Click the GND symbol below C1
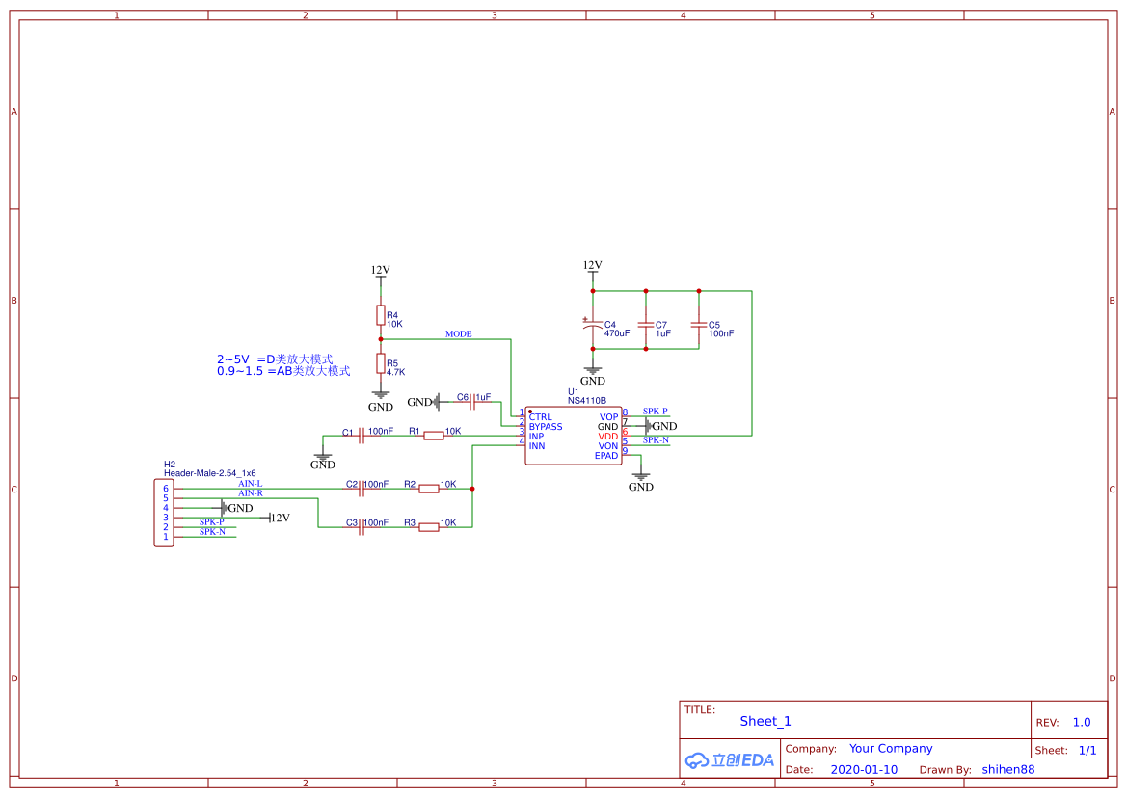Viewport: 1127px width, 798px height. tap(323, 459)
